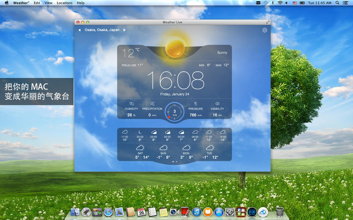
Task: Open the Locations menu
Action: 64,3
